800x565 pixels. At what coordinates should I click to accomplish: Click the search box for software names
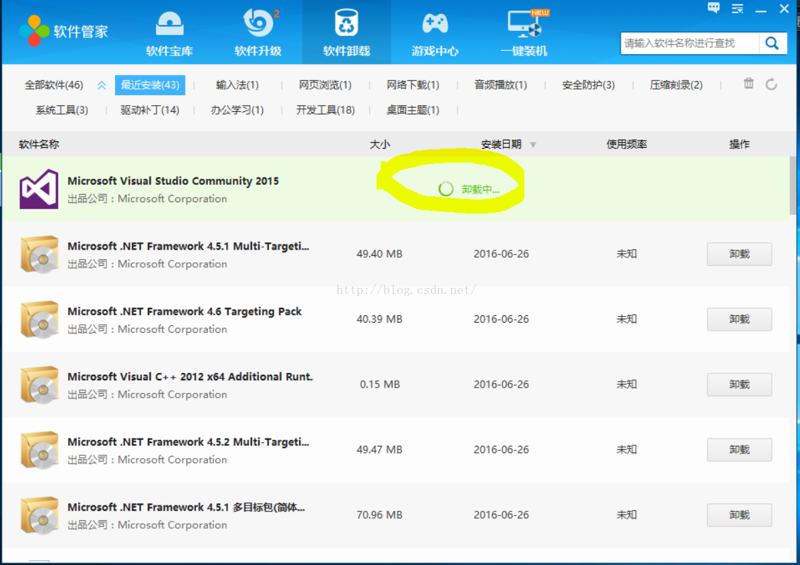[x=689, y=44]
